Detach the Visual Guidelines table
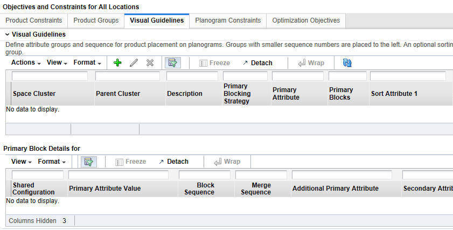 (257, 63)
